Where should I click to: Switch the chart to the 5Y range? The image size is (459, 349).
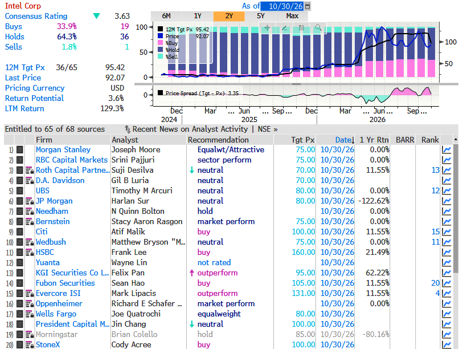click(260, 16)
